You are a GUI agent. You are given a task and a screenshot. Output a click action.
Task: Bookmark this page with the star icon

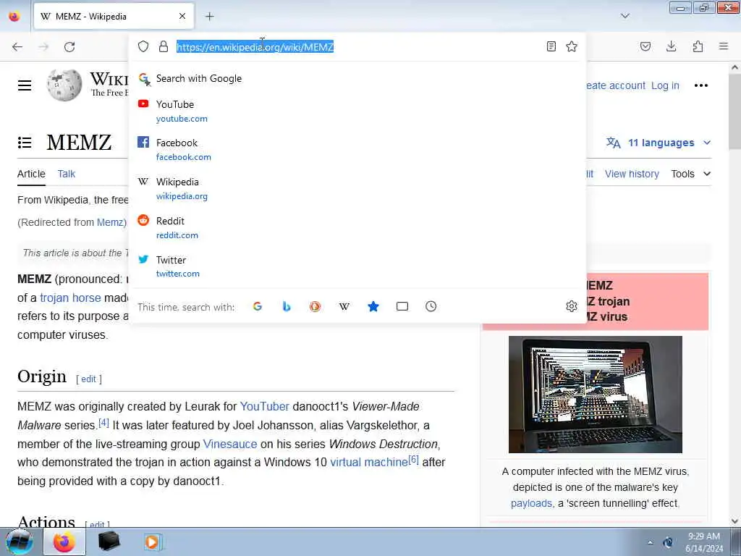coord(572,46)
